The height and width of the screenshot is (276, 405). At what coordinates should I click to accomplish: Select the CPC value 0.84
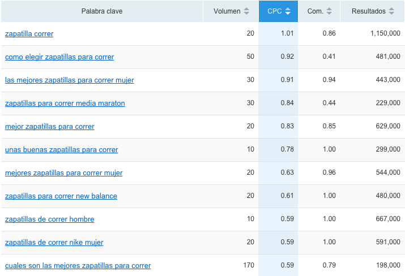click(287, 103)
